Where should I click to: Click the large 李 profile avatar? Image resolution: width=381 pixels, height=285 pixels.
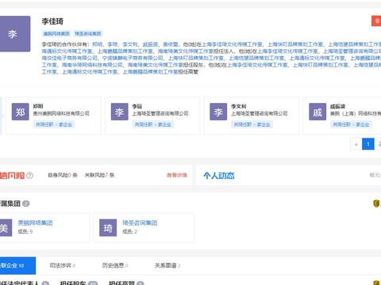pyautogui.click(x=14, y=34)
